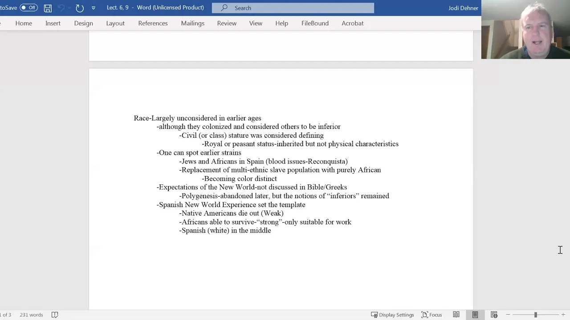Click the webcam video thumbnail
Viewport: 570px width, 320px height.
525,29
